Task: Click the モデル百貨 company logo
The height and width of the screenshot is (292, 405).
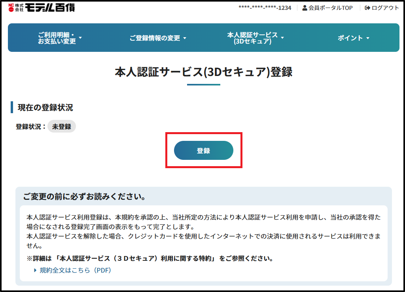Action: click(41, 8)
